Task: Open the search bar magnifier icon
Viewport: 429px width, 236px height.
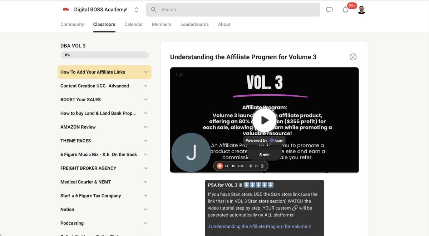Action: point(153,10)
